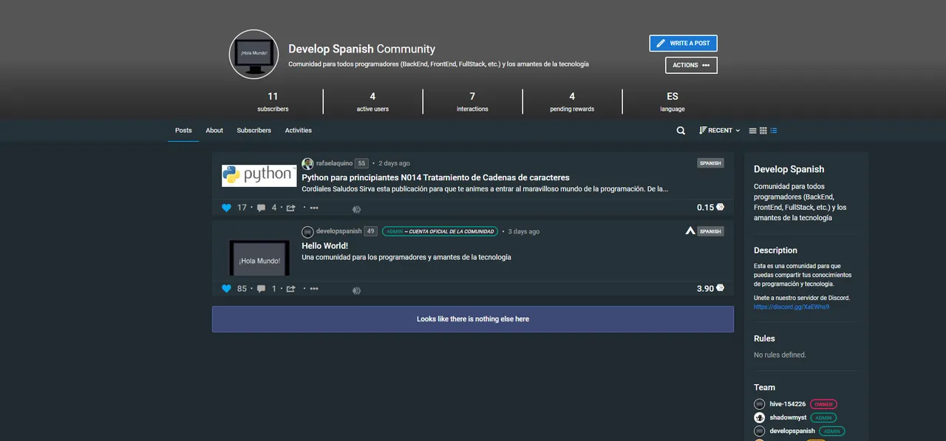The height and width of the screenshot is (441, 946).
Task: Open the Python para principiantes N014 post title
Action: coord(435,177)
